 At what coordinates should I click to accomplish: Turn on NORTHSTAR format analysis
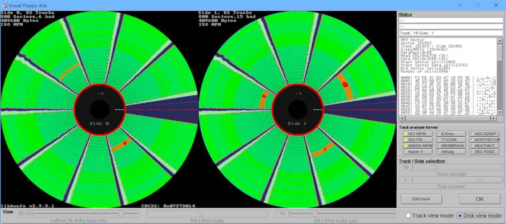[x=484, y=139]
